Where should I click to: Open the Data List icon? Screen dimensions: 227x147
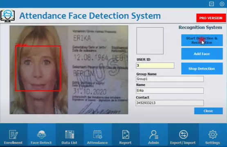pyautogui.click(x=70, y=134)
